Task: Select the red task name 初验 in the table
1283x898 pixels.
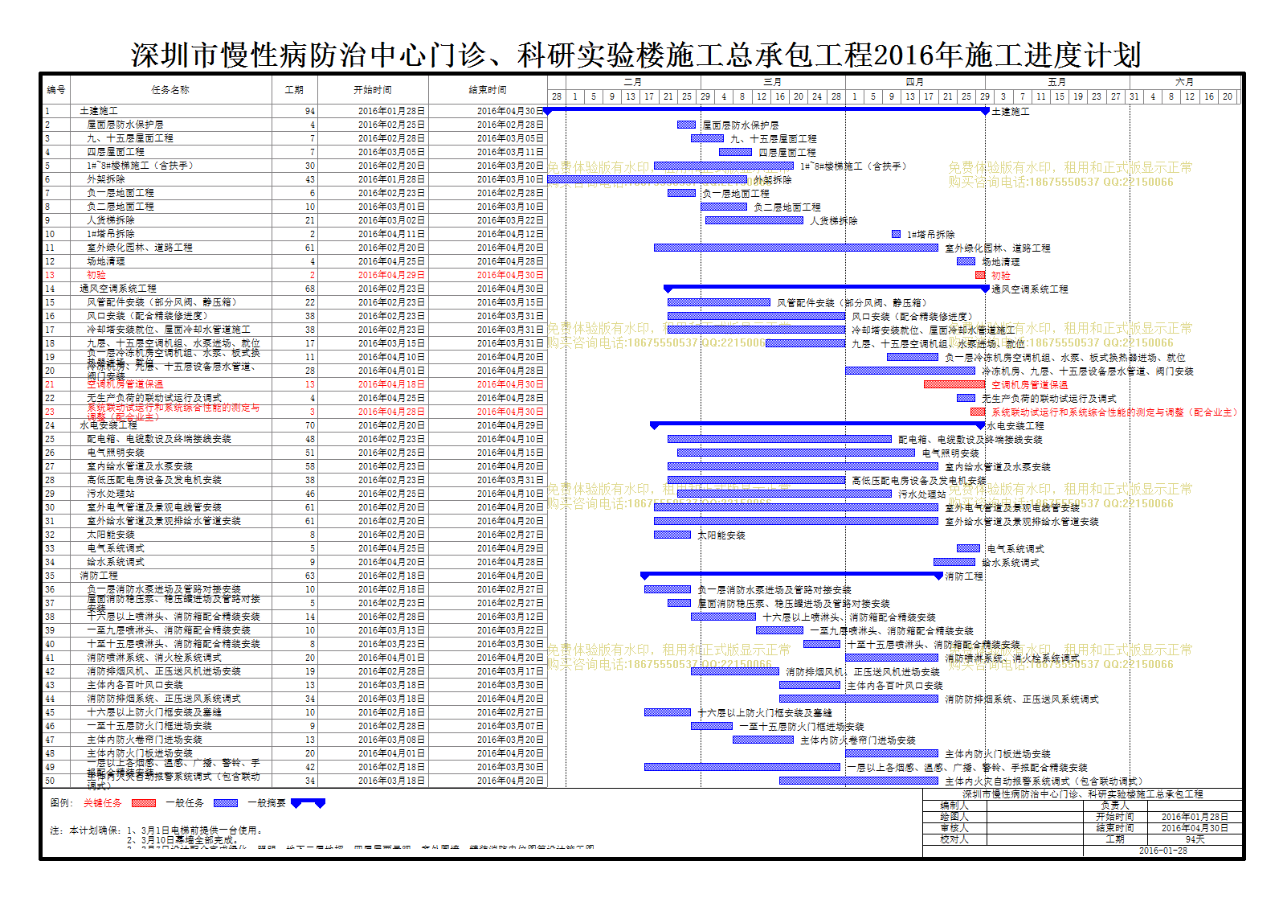Action: pyautogui.click(x=96, y=275)
